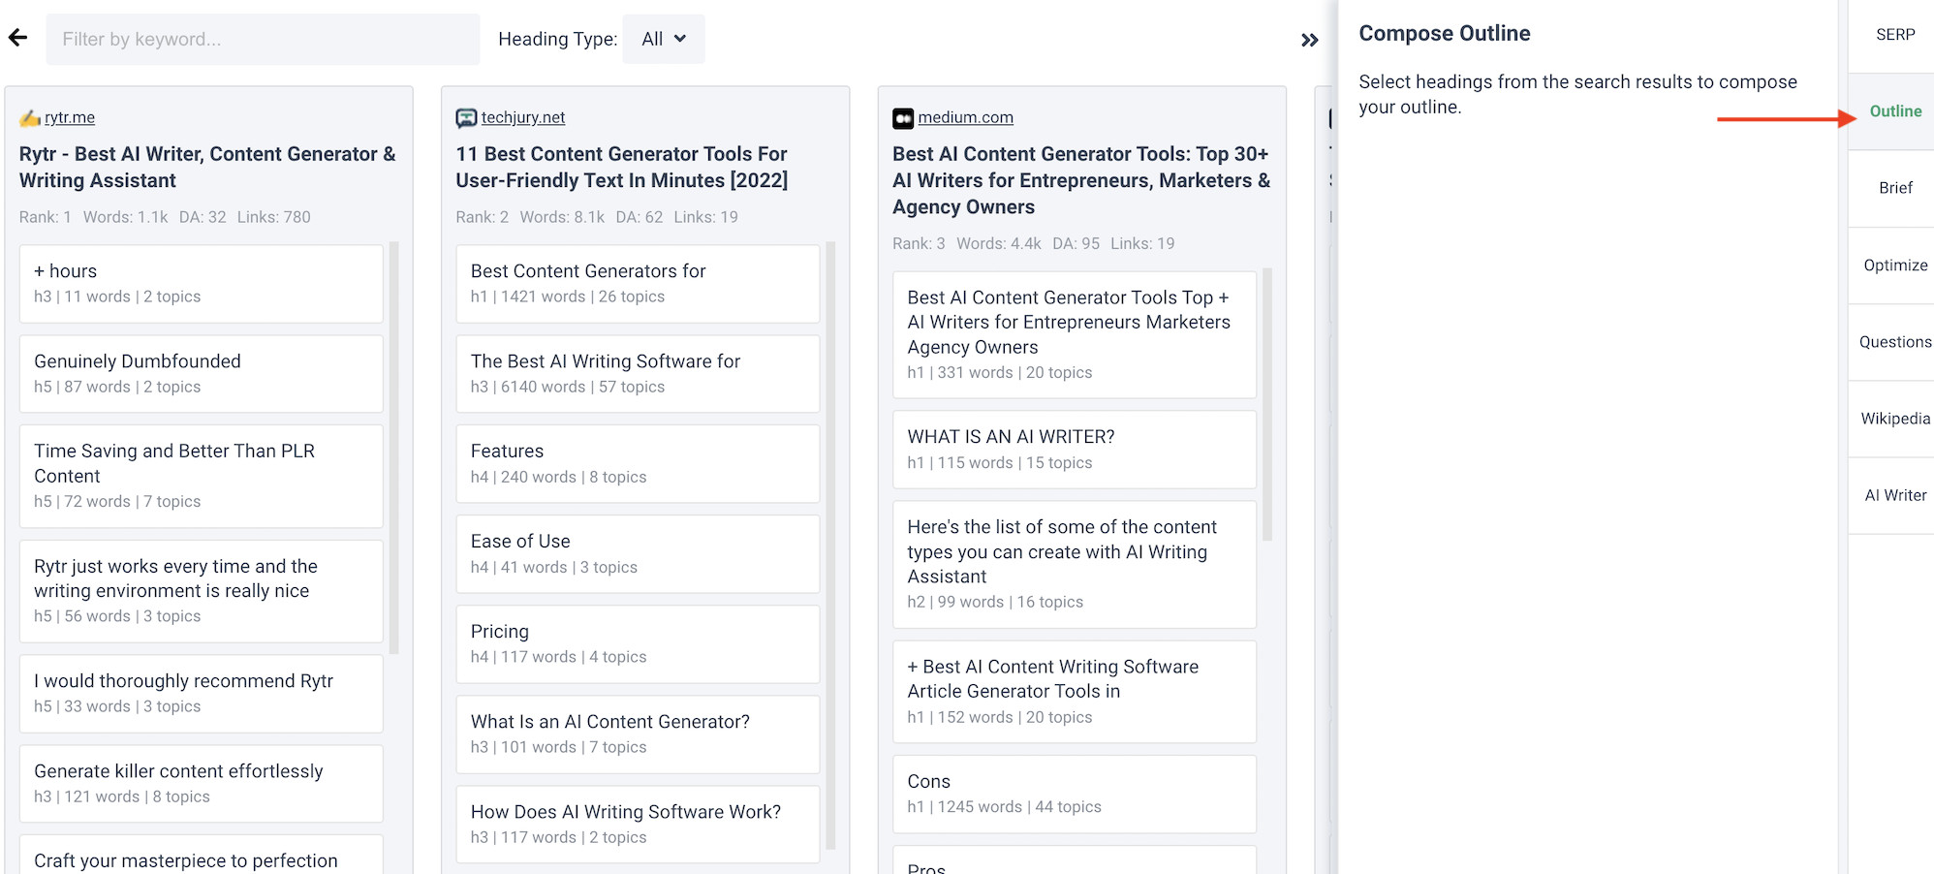The image size is (1934, 874).
Task: Select the 'Ease of Use' heading card
Action: point(638,553)
